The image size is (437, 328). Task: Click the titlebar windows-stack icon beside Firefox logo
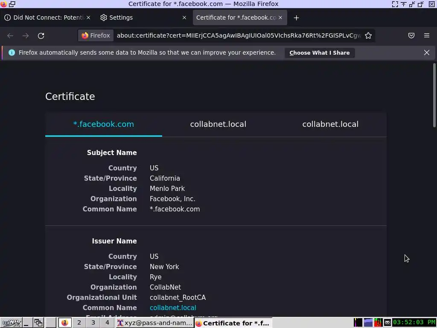(x=12, y=4)
